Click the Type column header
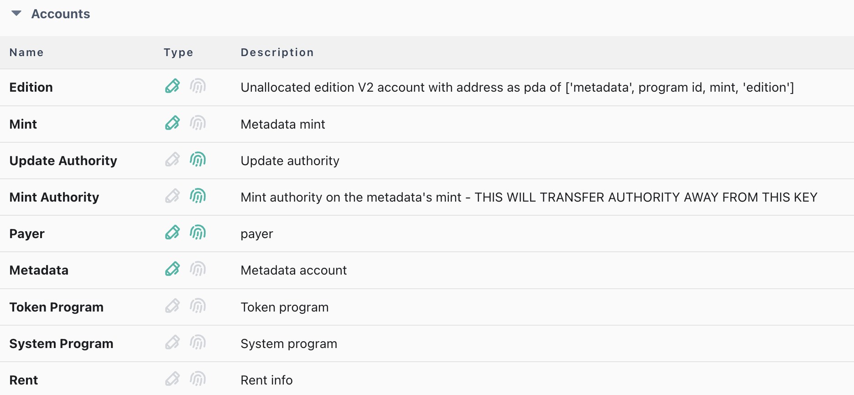Image resolution: width=854 pixels, height=395 pixels. click(x=178, y=52)
